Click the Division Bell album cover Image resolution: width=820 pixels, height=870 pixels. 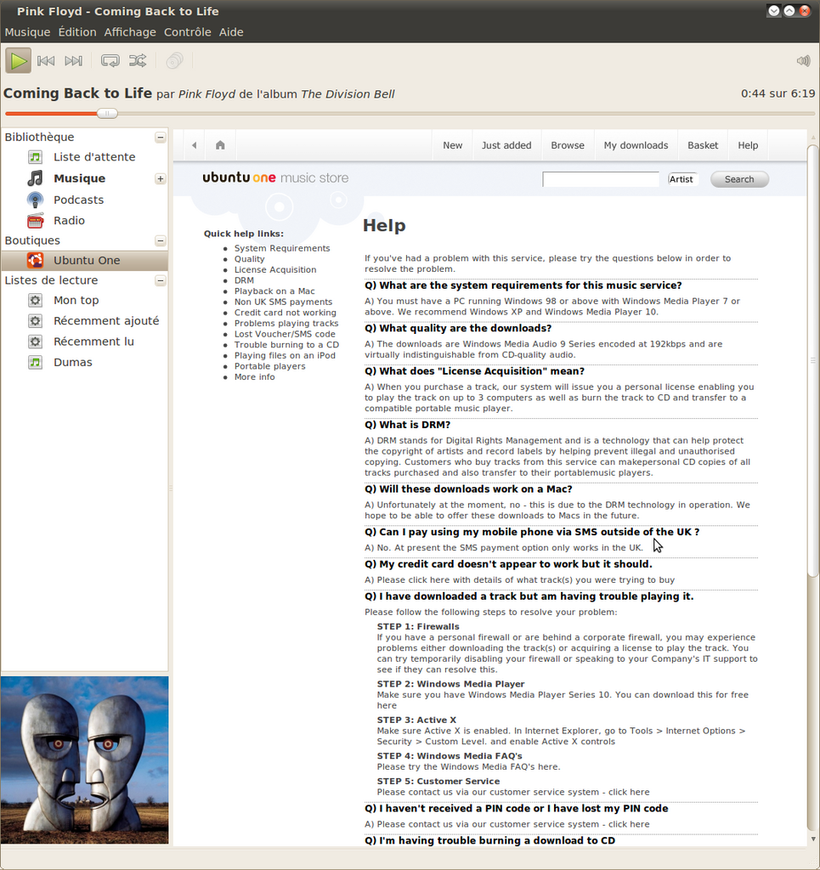pos(84,760)
